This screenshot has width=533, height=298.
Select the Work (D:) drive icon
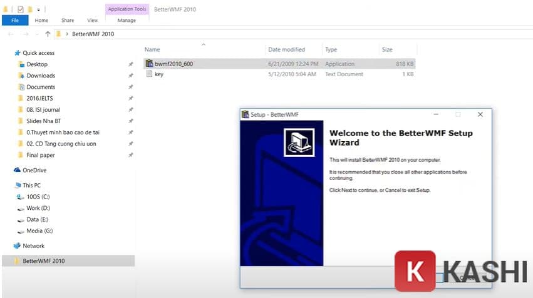tap(21, 208)
